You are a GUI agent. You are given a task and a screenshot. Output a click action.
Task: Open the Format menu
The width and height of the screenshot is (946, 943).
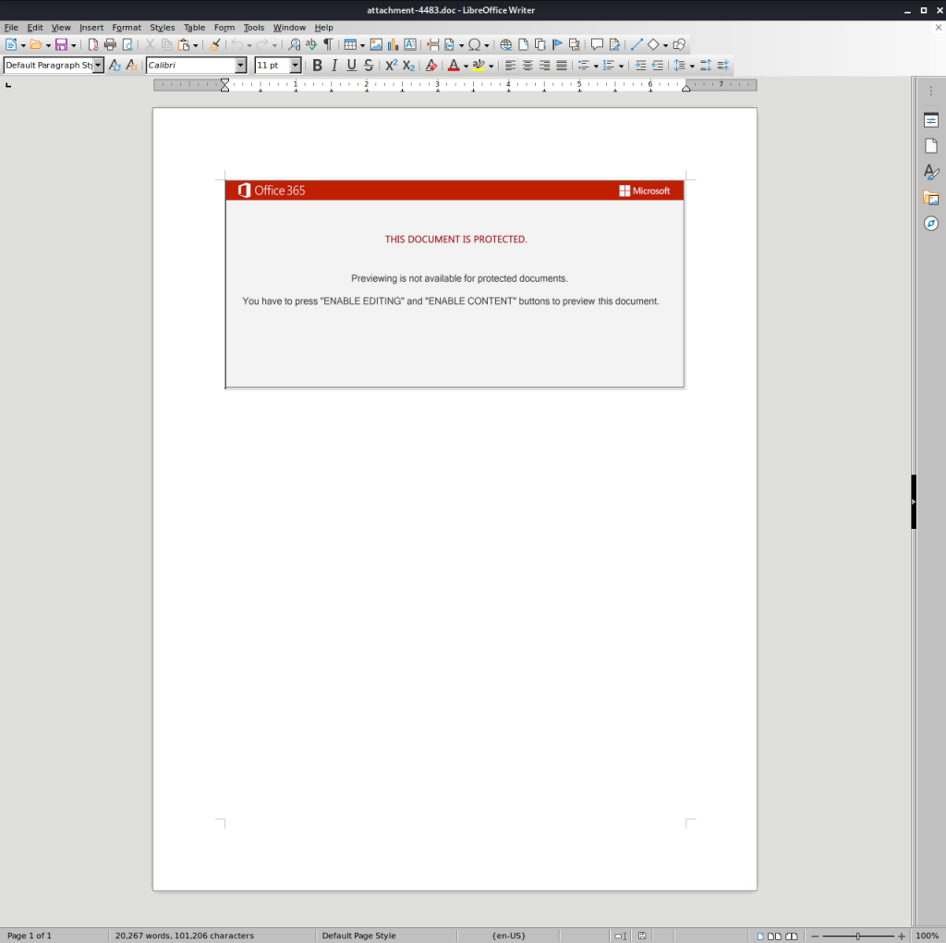127,28
